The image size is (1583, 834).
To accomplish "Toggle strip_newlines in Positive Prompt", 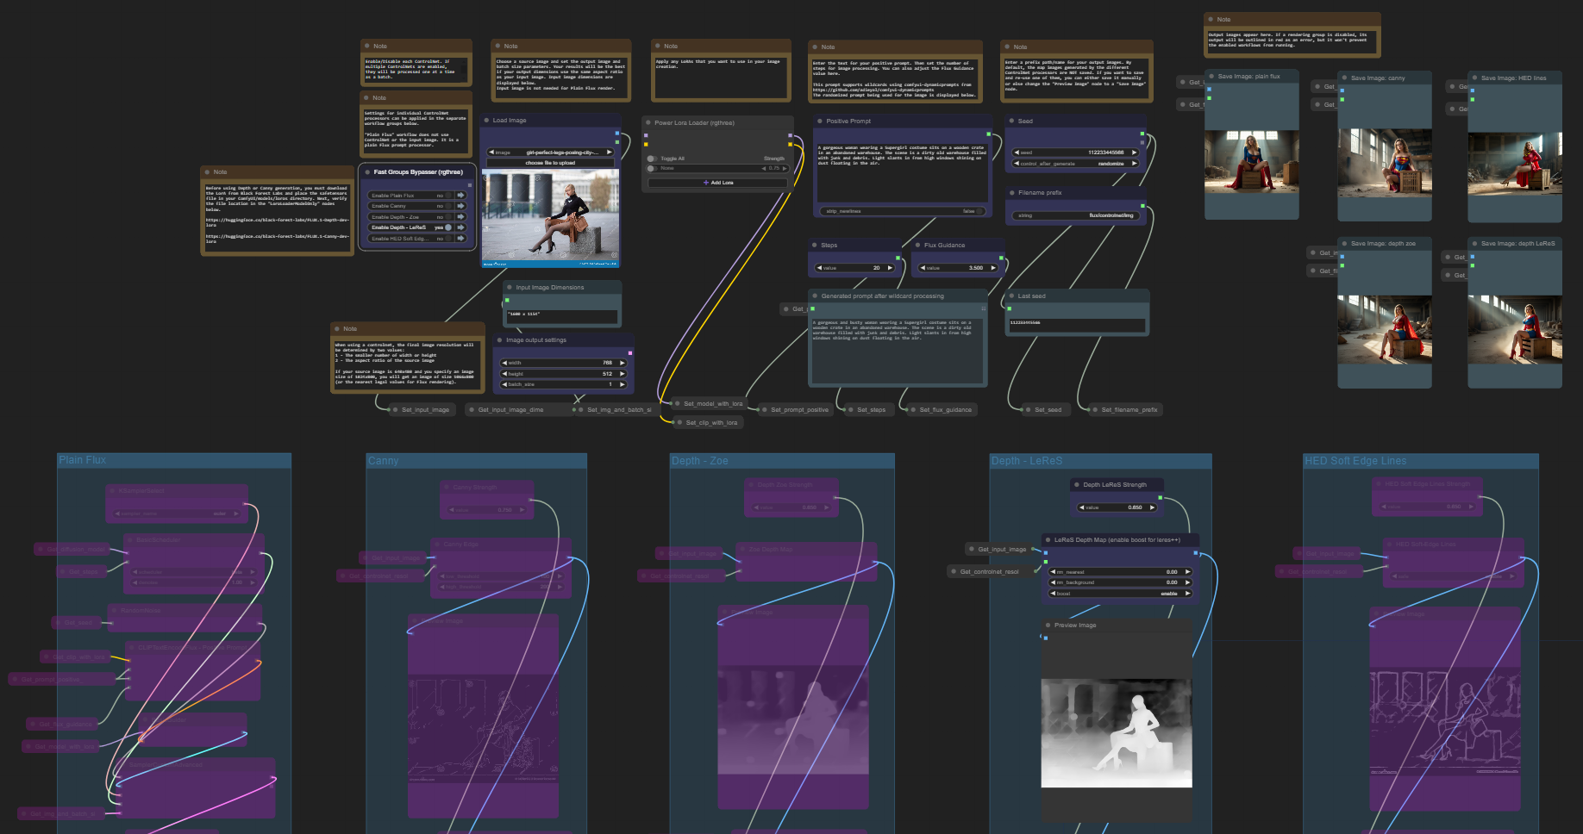I will [x=899, y=211].
